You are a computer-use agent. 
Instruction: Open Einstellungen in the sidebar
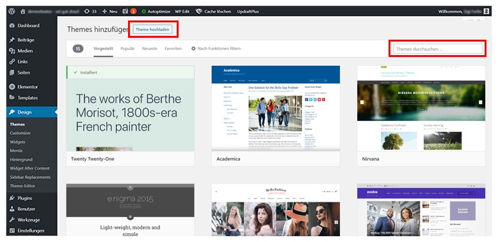(32, 230)
